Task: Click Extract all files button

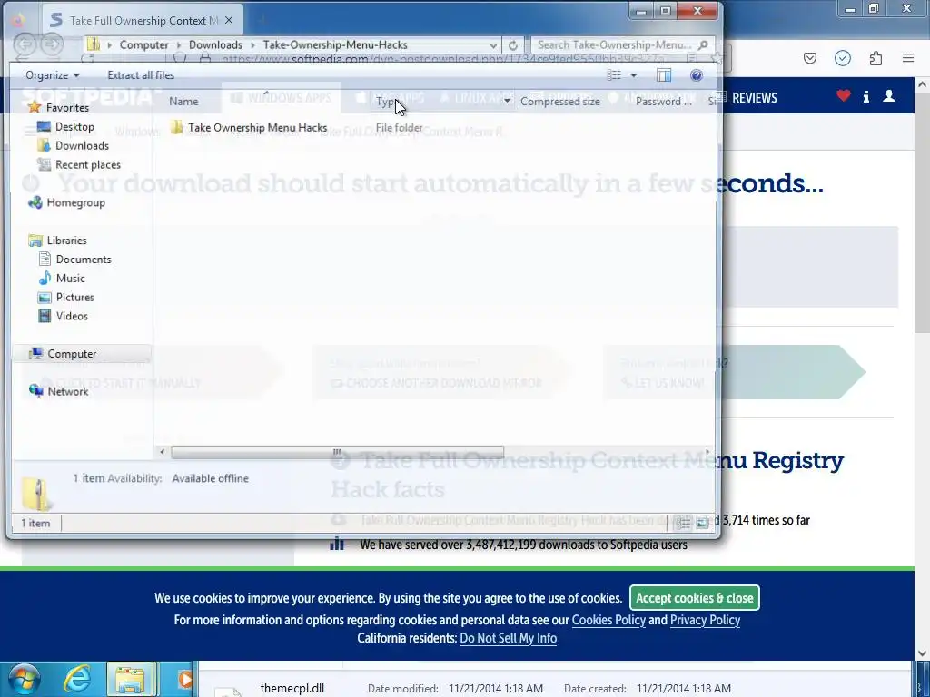Action: pos(141,75)
